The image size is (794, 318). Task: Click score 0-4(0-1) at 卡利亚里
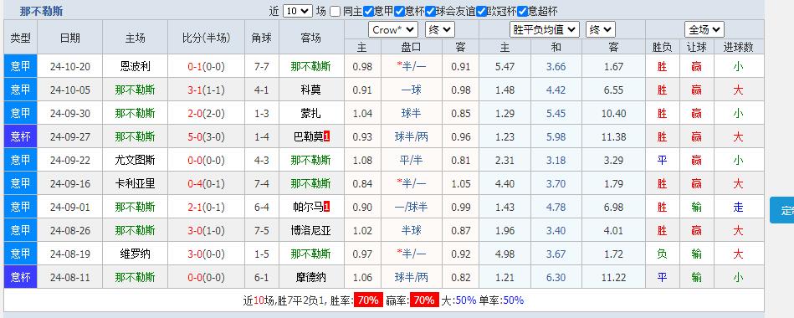[206, 183]
